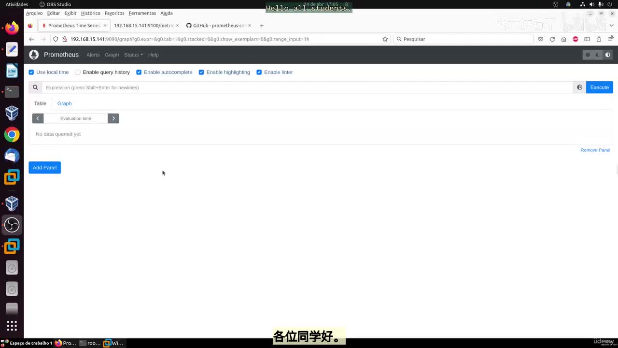Step evaluation time forward
Screen dimensions: 618x348
coord(113,118)
